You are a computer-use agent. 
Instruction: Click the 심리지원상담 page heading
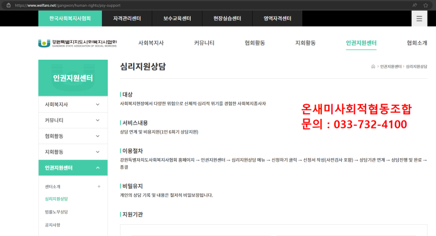(143, 66)
